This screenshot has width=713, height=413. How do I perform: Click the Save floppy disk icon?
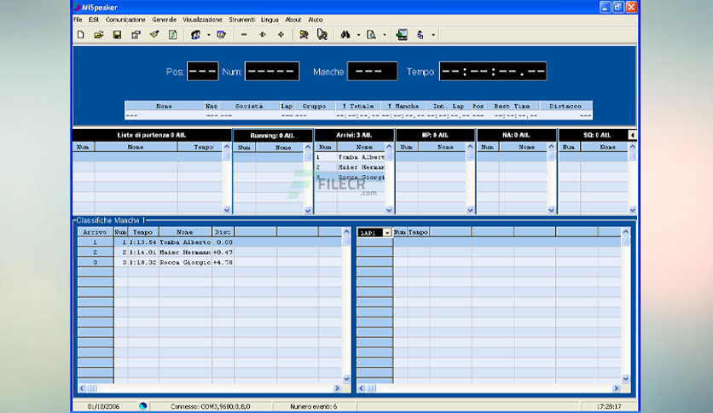117,35
